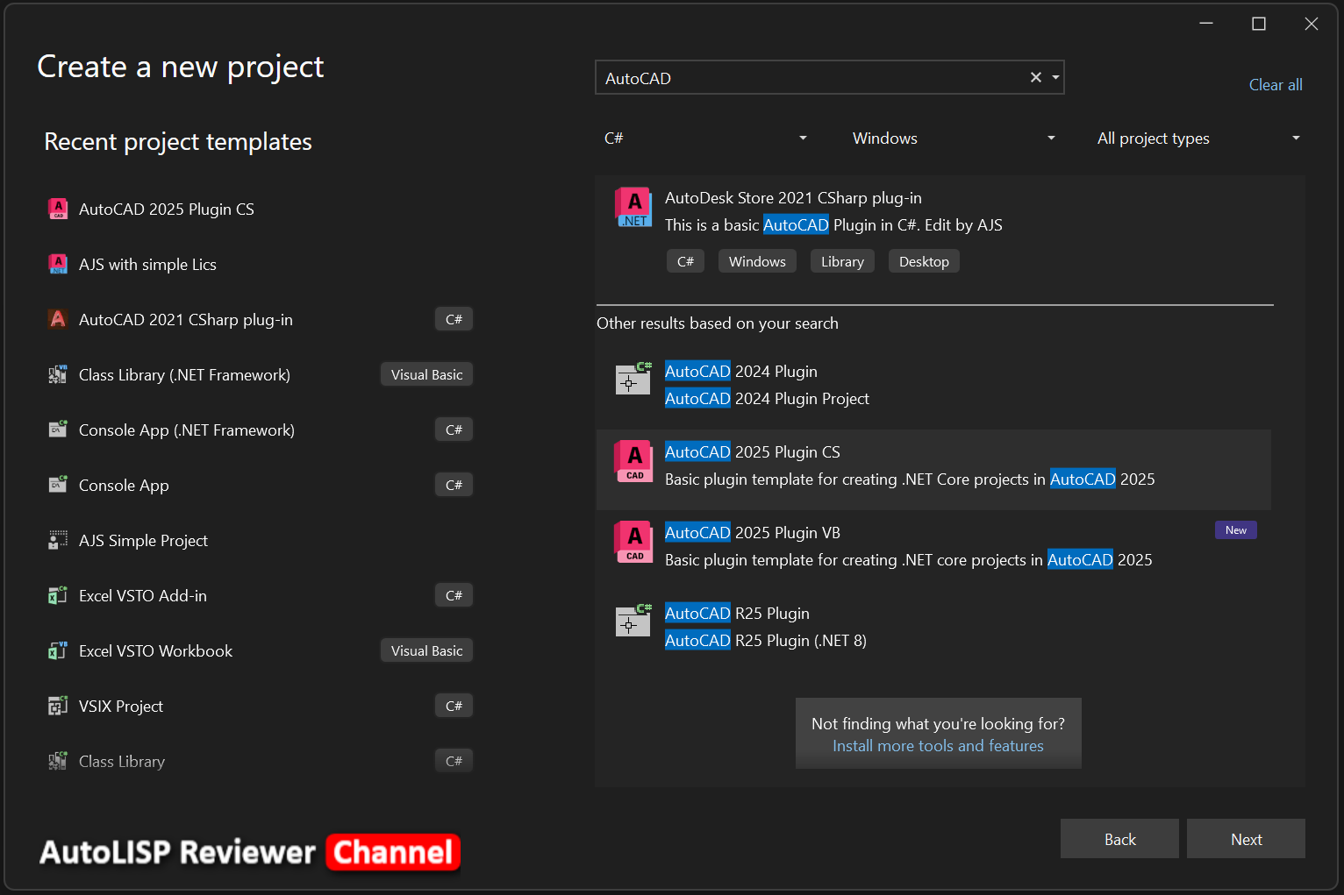Image resolution: width=1344 pixels, height=895 pixels.
Task: Click Visual Basic tag beside Class Library (.NET Framework)
Action: [x=426, y=374]
